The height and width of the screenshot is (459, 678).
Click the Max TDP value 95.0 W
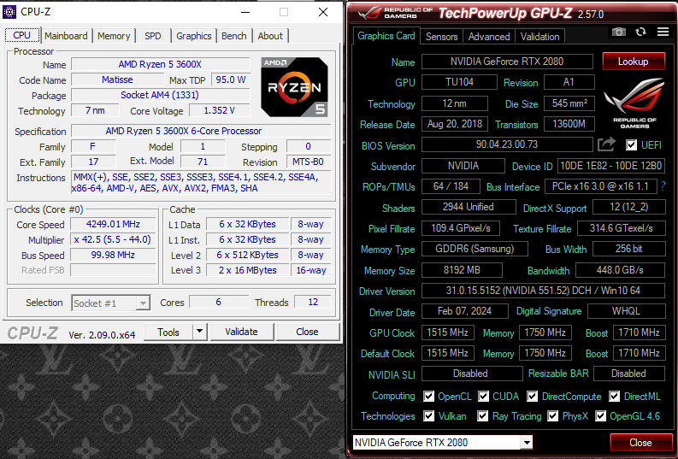click(231, 79)
